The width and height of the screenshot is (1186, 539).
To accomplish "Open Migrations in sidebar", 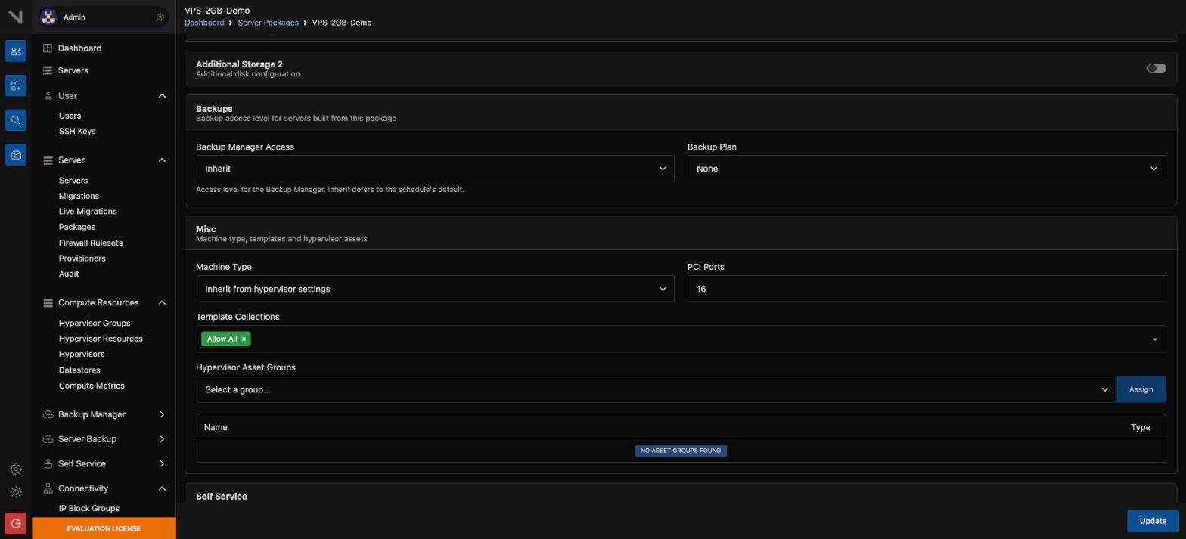I will click(x=79, y=197).
